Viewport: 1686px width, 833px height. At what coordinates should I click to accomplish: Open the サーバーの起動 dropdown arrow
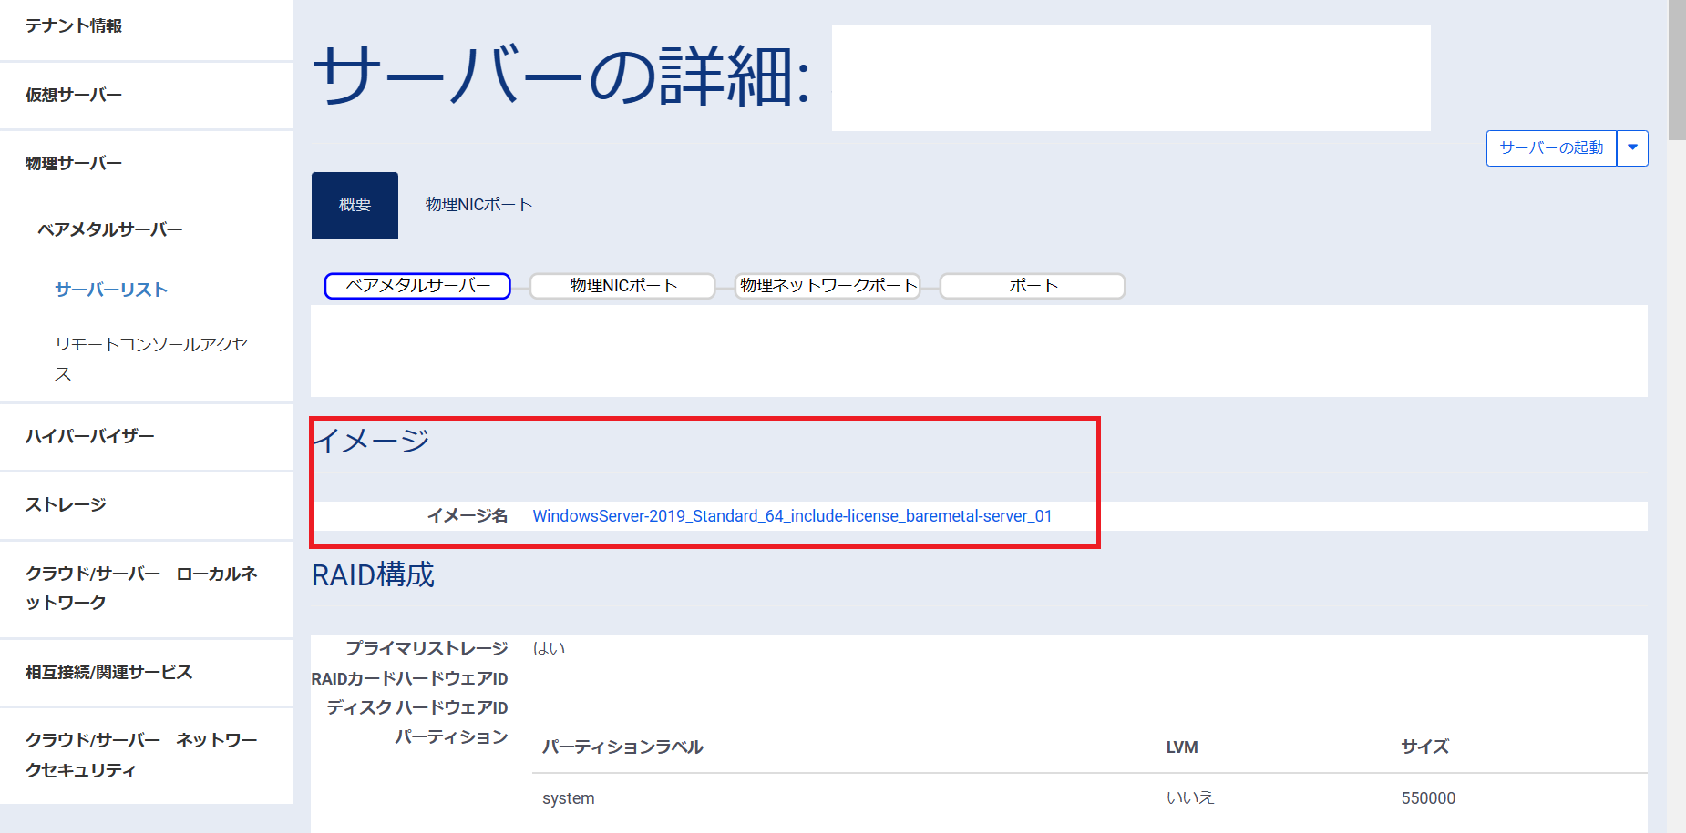point(1633,147)
